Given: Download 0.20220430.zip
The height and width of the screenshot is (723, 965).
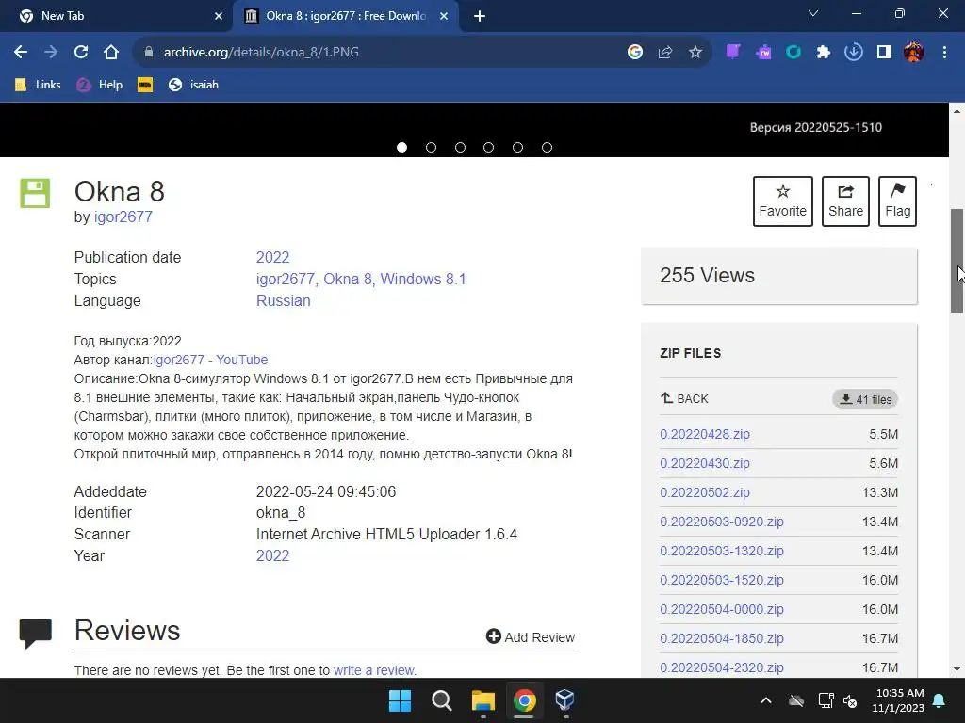Looking at the screenshot, I should coord(705,463).
